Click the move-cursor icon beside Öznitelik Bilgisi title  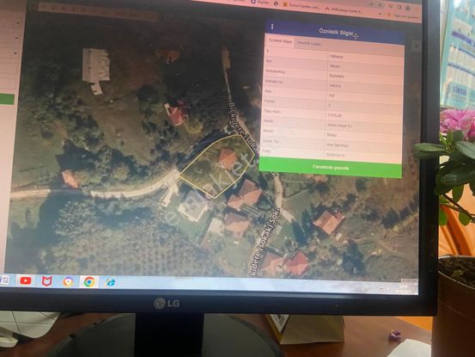click(x=356, y=35)
